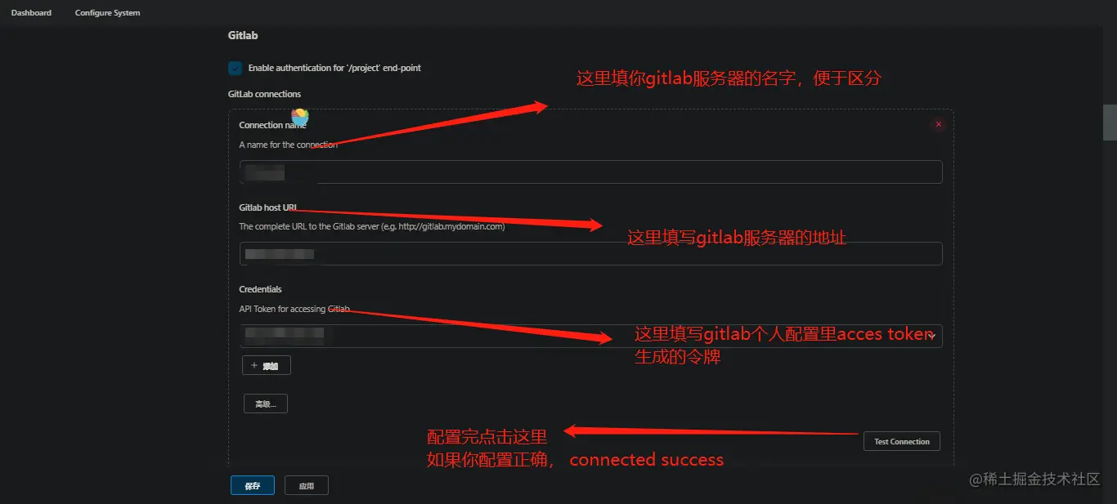Click the plus icon on 添加 button
This screenshot has width=1117, height=504.
click(254, 366)
